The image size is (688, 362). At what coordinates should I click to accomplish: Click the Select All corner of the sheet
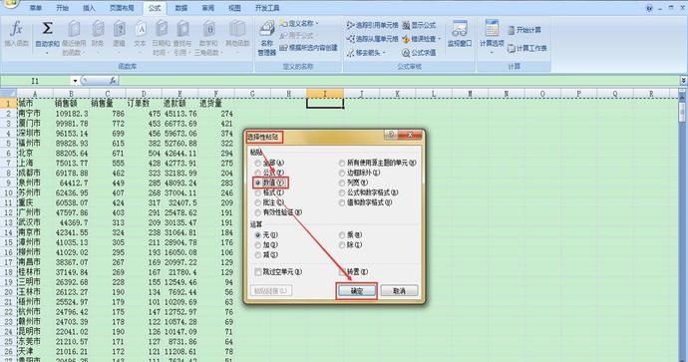pyautogui.click(x=8, y=94)
